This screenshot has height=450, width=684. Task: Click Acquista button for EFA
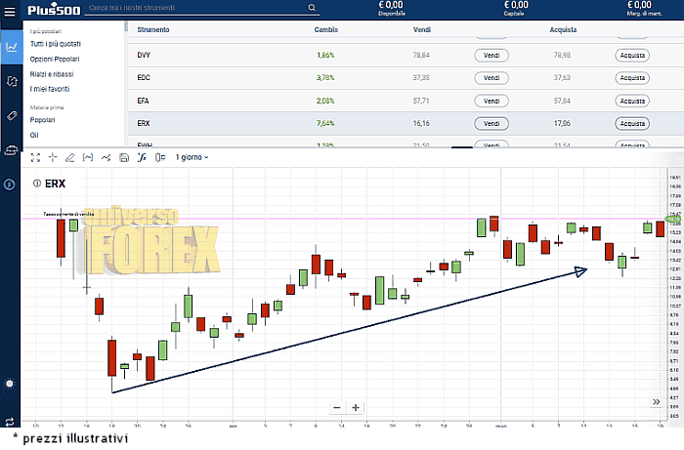click(632, 101)
